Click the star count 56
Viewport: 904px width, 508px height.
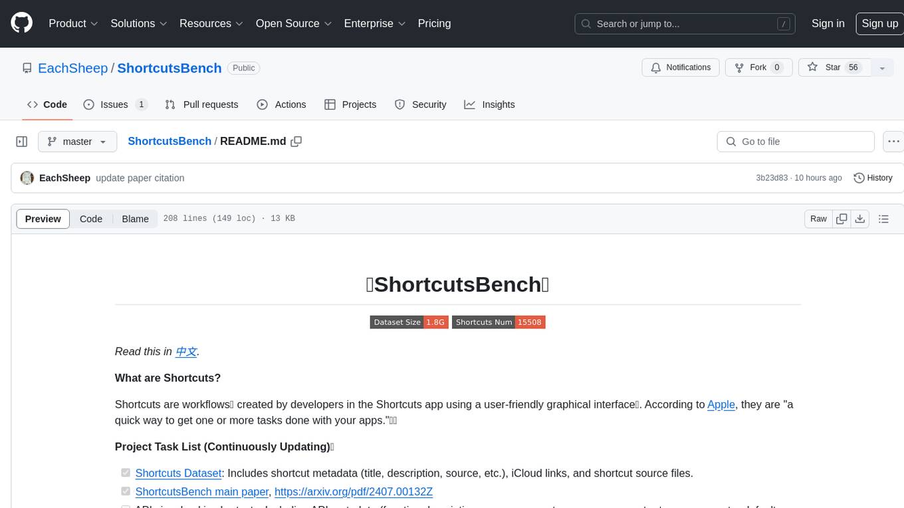pos(853,67)
